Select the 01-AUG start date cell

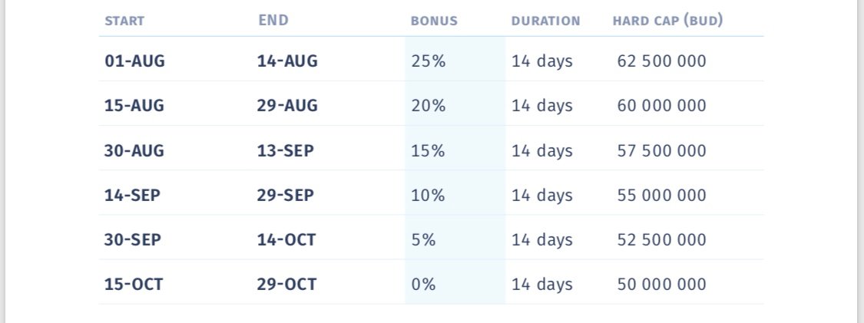[x=135, y=61]
